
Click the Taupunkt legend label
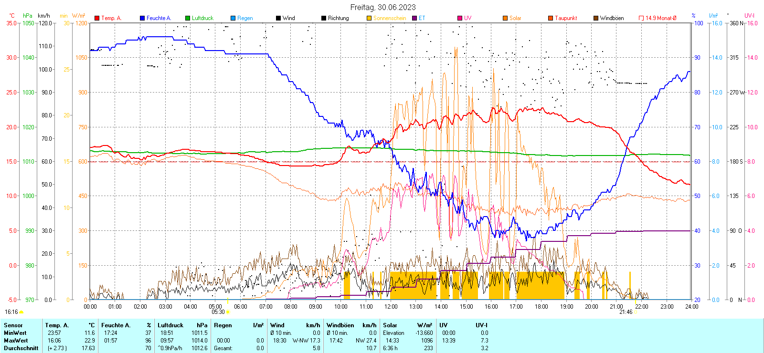tap(566, 18)
